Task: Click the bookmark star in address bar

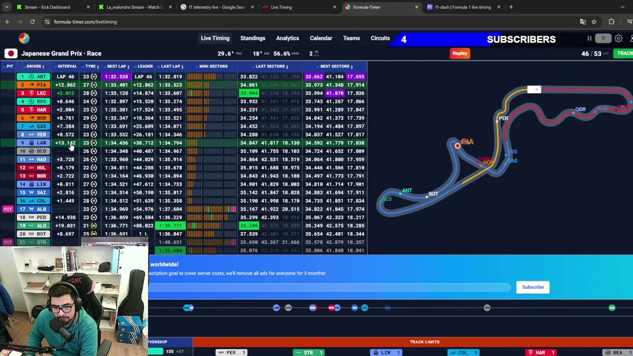Action: tap(594, 22)
